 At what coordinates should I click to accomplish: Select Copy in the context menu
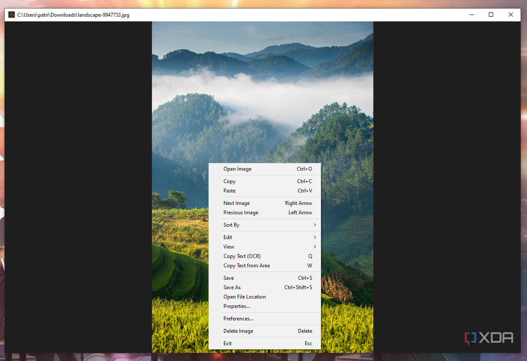265,181
